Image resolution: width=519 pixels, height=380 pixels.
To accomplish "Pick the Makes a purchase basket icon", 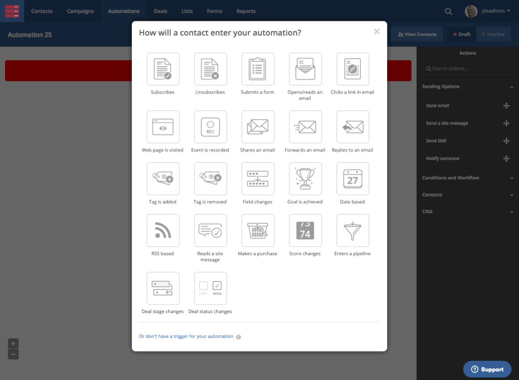I will (x=257, y=231).
